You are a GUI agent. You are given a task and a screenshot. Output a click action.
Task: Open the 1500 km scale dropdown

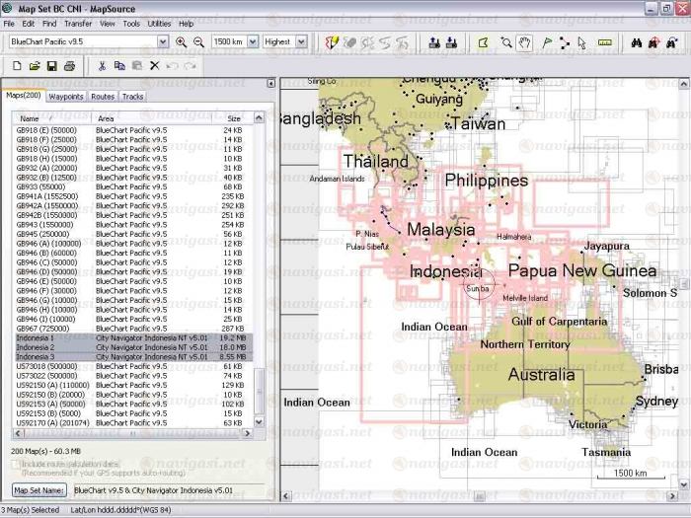click(x=252, y=42)
